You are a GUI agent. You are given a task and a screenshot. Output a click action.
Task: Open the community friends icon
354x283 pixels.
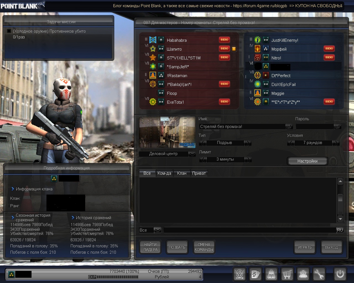(303, 274)
